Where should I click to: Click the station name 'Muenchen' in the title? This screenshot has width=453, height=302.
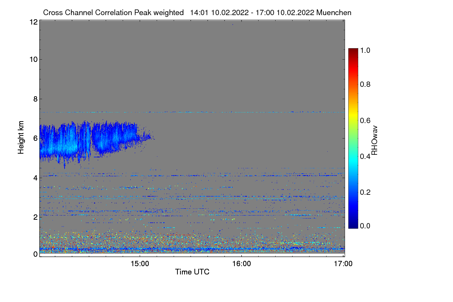pyautogui.click(x=334, y=12)
